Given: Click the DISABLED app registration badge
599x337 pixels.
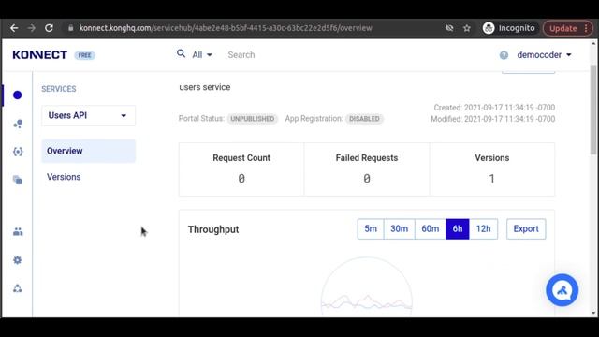Looking at the screenshot, I should [x=364, y=119].
